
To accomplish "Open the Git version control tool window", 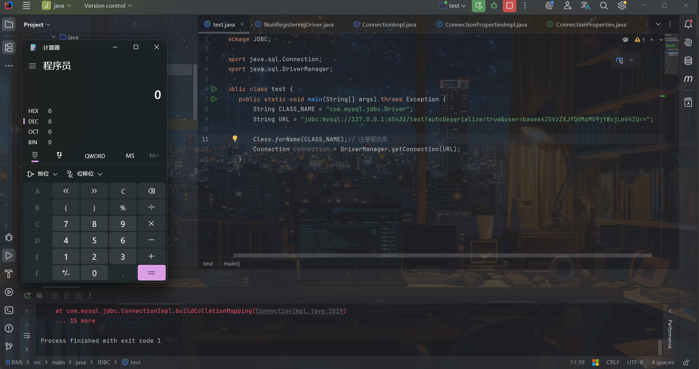I will [x=9, y=346].
